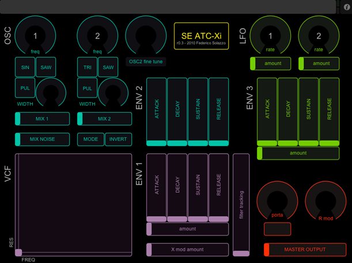Viewport: 352px width, 263px height.
Task: Click the porta knob
Action: (x=277, y=201)
